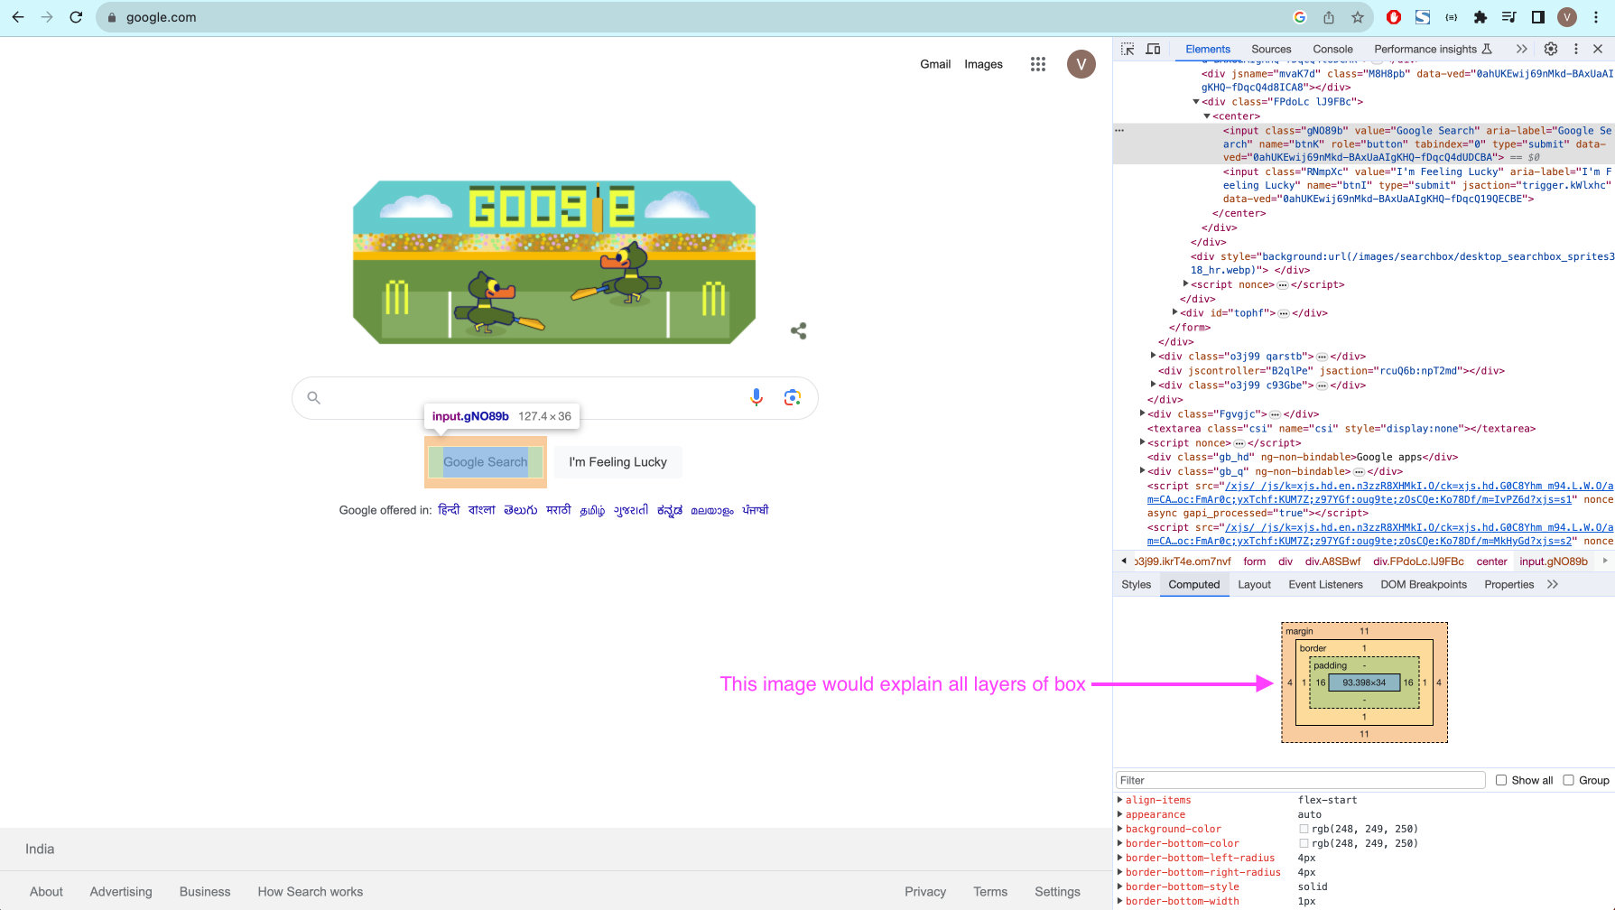Expand the div id tophf node
Screen dimensions: 1615x910
coord(1174,312)
